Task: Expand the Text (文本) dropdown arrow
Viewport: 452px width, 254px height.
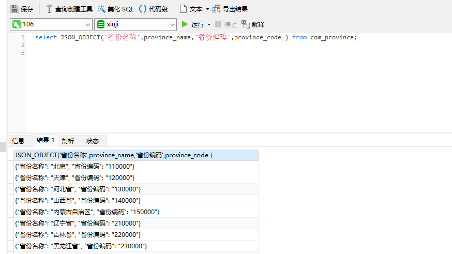Action: (207, 9)
